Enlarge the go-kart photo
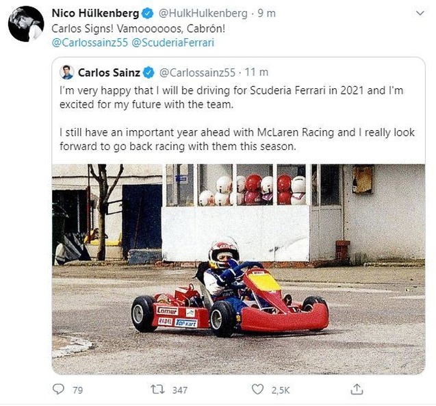Screen dimensions: 436x406 pos(238,268)
